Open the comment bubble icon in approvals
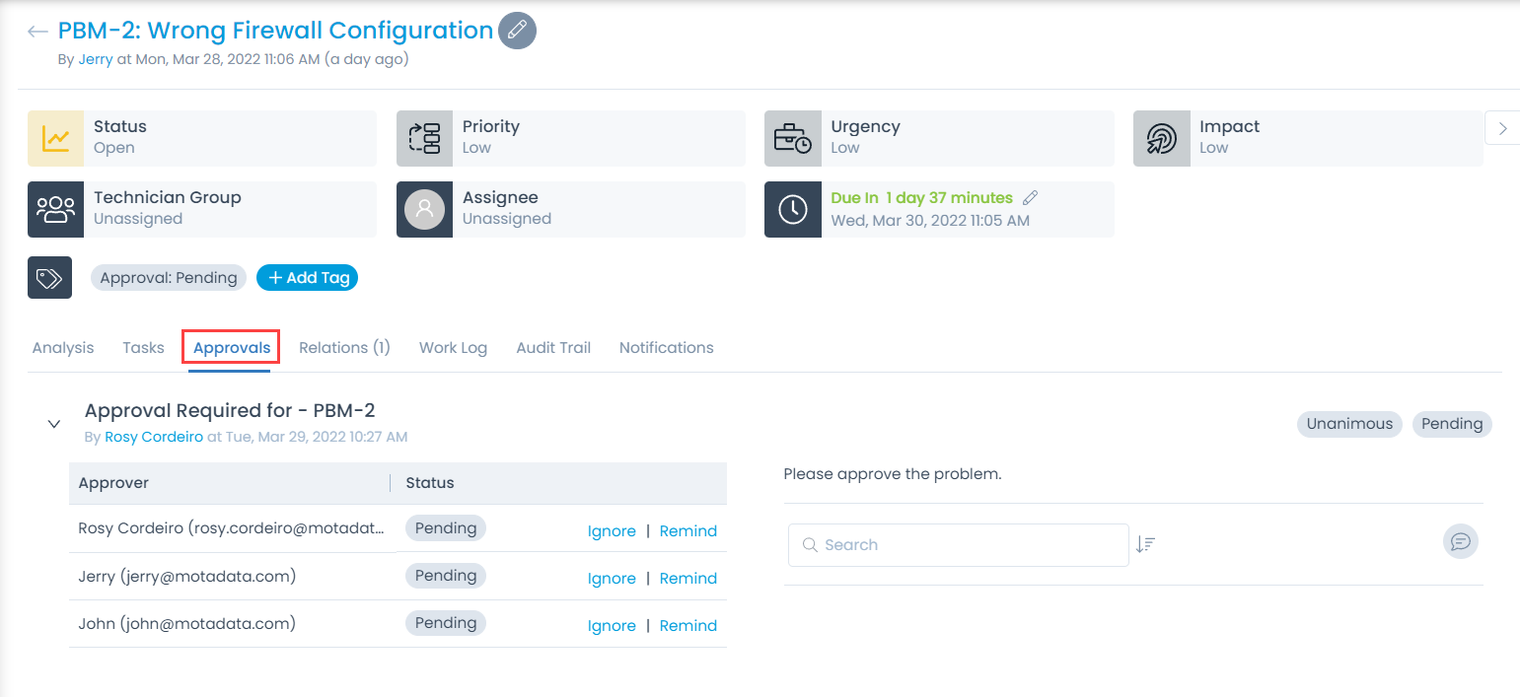Image resolution: width=1520 pixels, height=697 pixels. [1460, 541]
